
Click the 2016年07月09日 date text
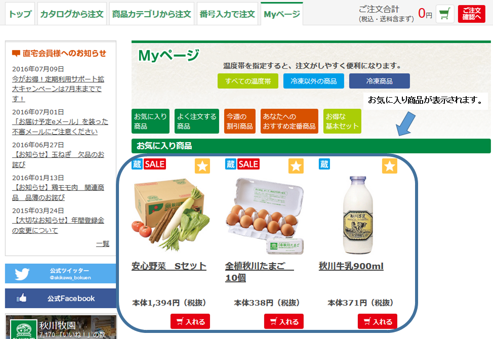38,69
